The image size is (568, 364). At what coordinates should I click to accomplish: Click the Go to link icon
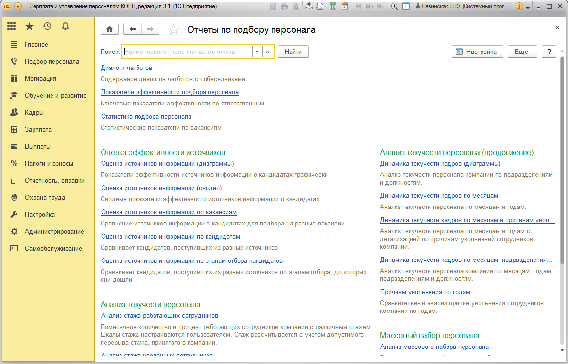click(320, 6)
